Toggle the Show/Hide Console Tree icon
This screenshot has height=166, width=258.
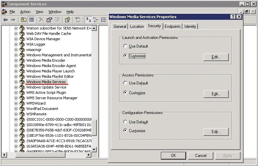click(x=32, y=20)
